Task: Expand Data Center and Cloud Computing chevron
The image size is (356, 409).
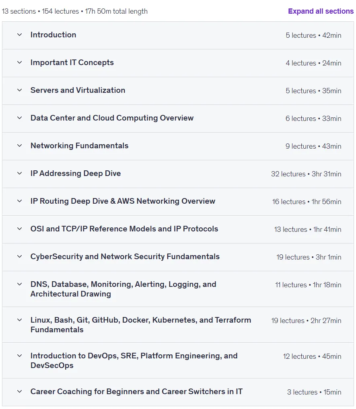Action: (x=19, y=118)
